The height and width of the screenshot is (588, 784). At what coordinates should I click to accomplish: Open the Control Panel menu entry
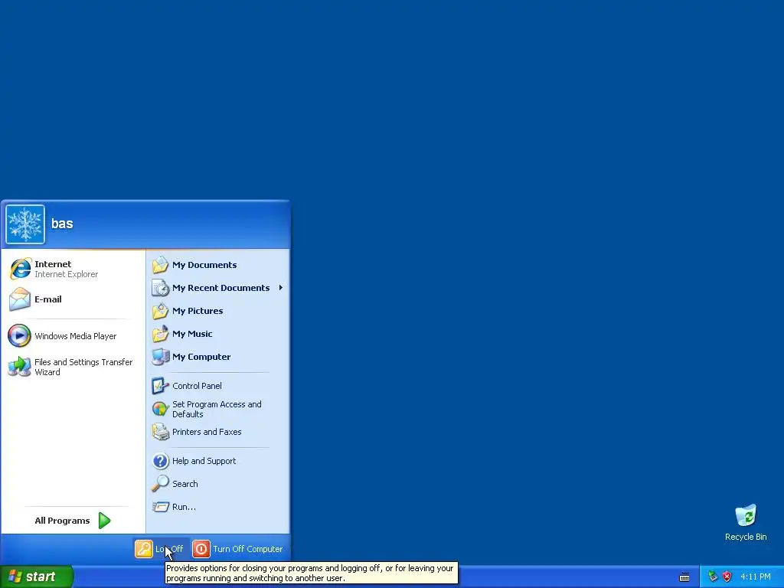click(218, 386)
